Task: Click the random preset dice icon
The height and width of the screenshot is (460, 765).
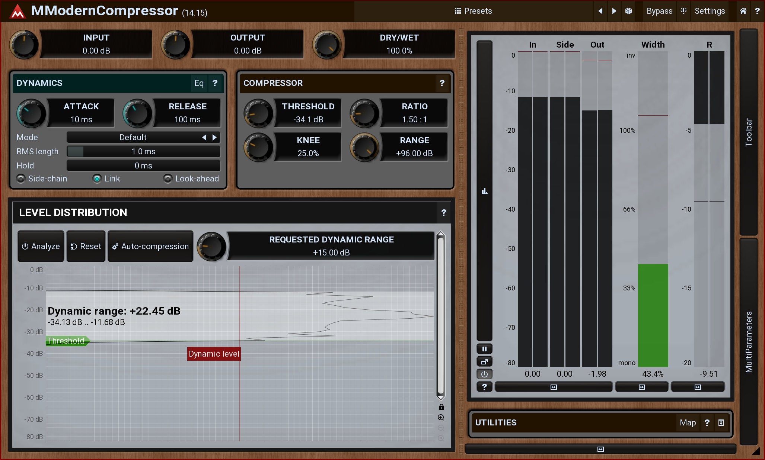Action: tap(628, 11)
